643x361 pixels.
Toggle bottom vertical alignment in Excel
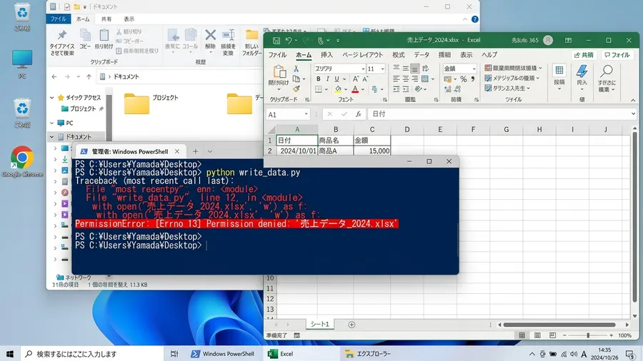point(415,68)
